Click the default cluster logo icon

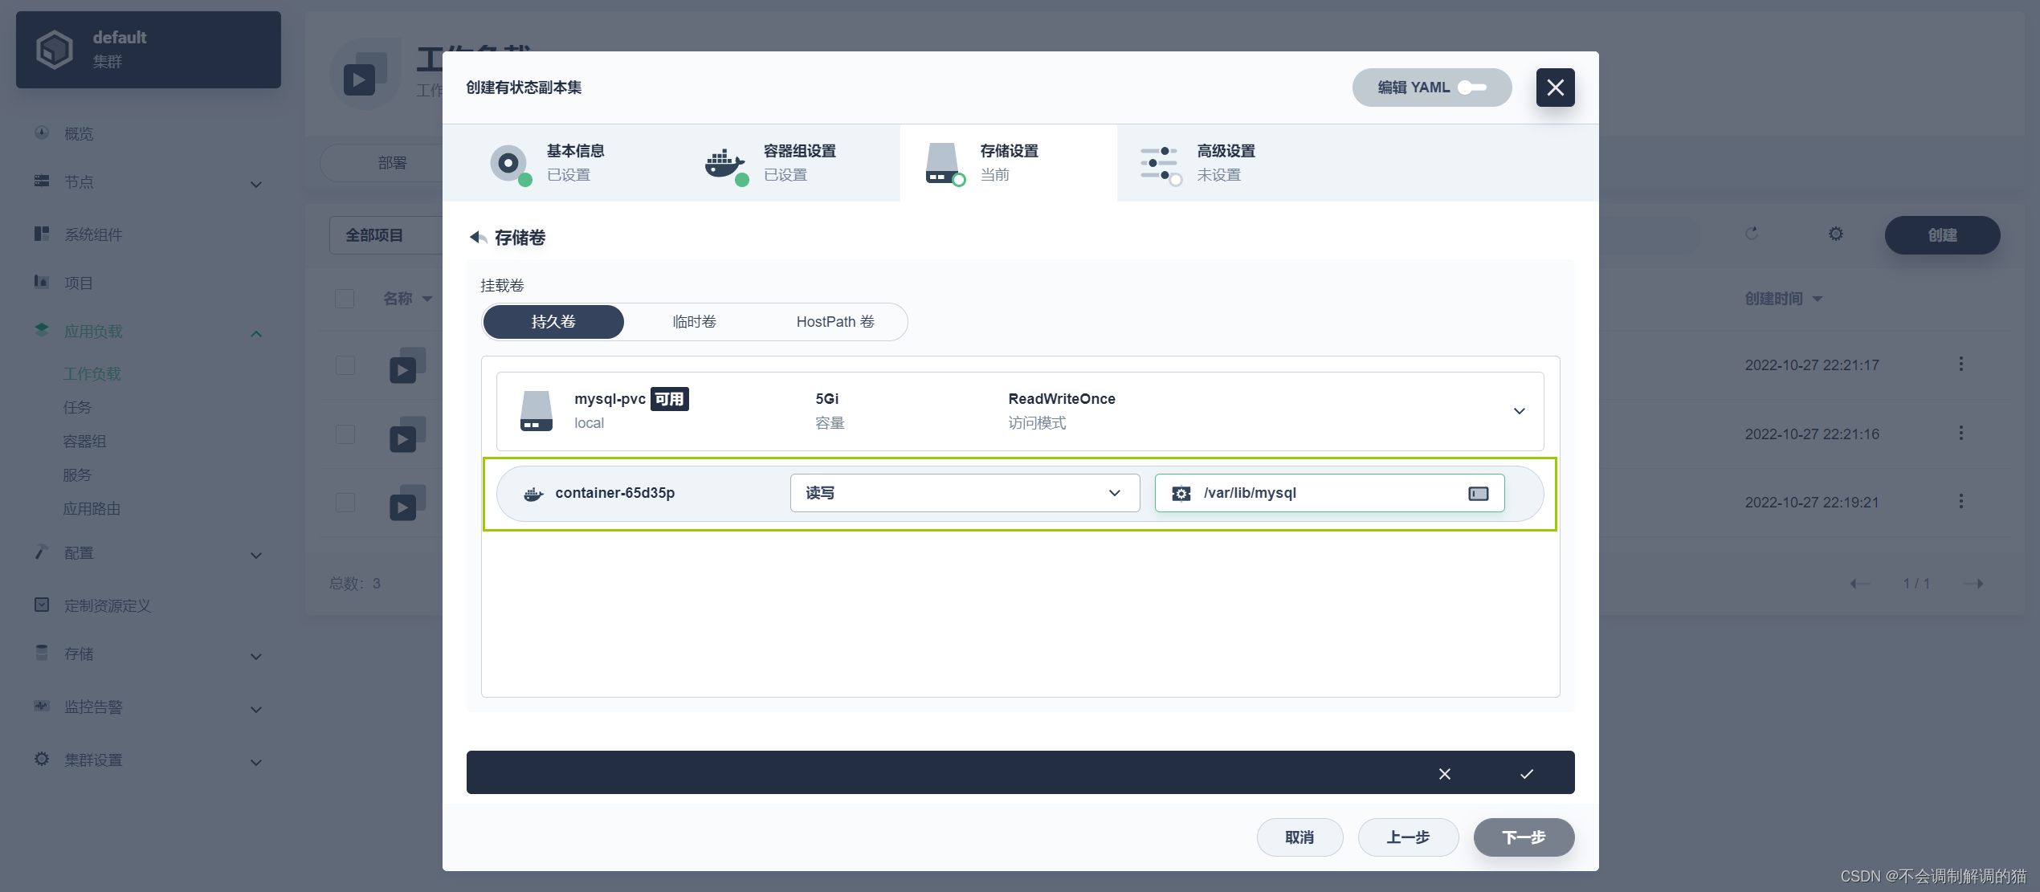pyautogui.click(x=55, y=49)
